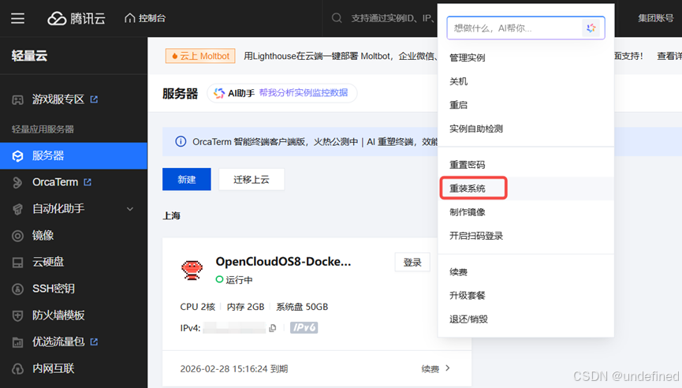The width and height of the screenshot is (682, 388).
Task: Click 续费 link at card bottom
Action: [x=430, y=369]
